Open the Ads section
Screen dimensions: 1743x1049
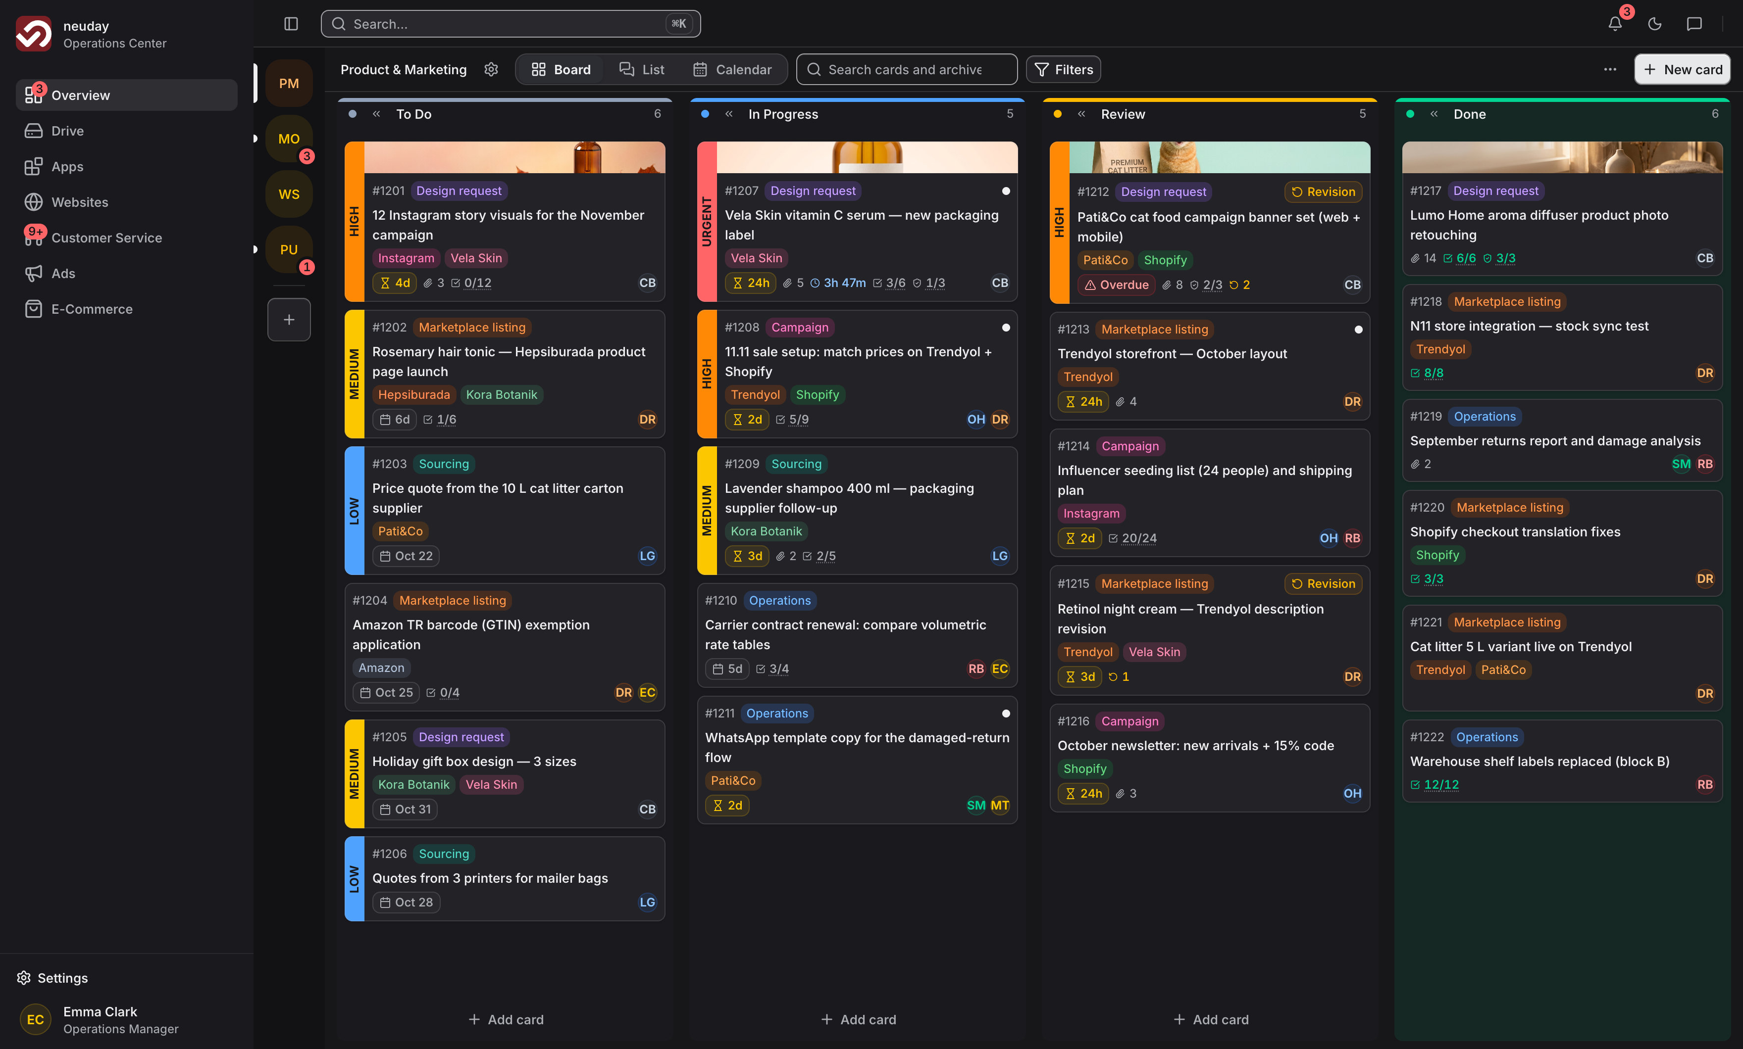[127, 273]
